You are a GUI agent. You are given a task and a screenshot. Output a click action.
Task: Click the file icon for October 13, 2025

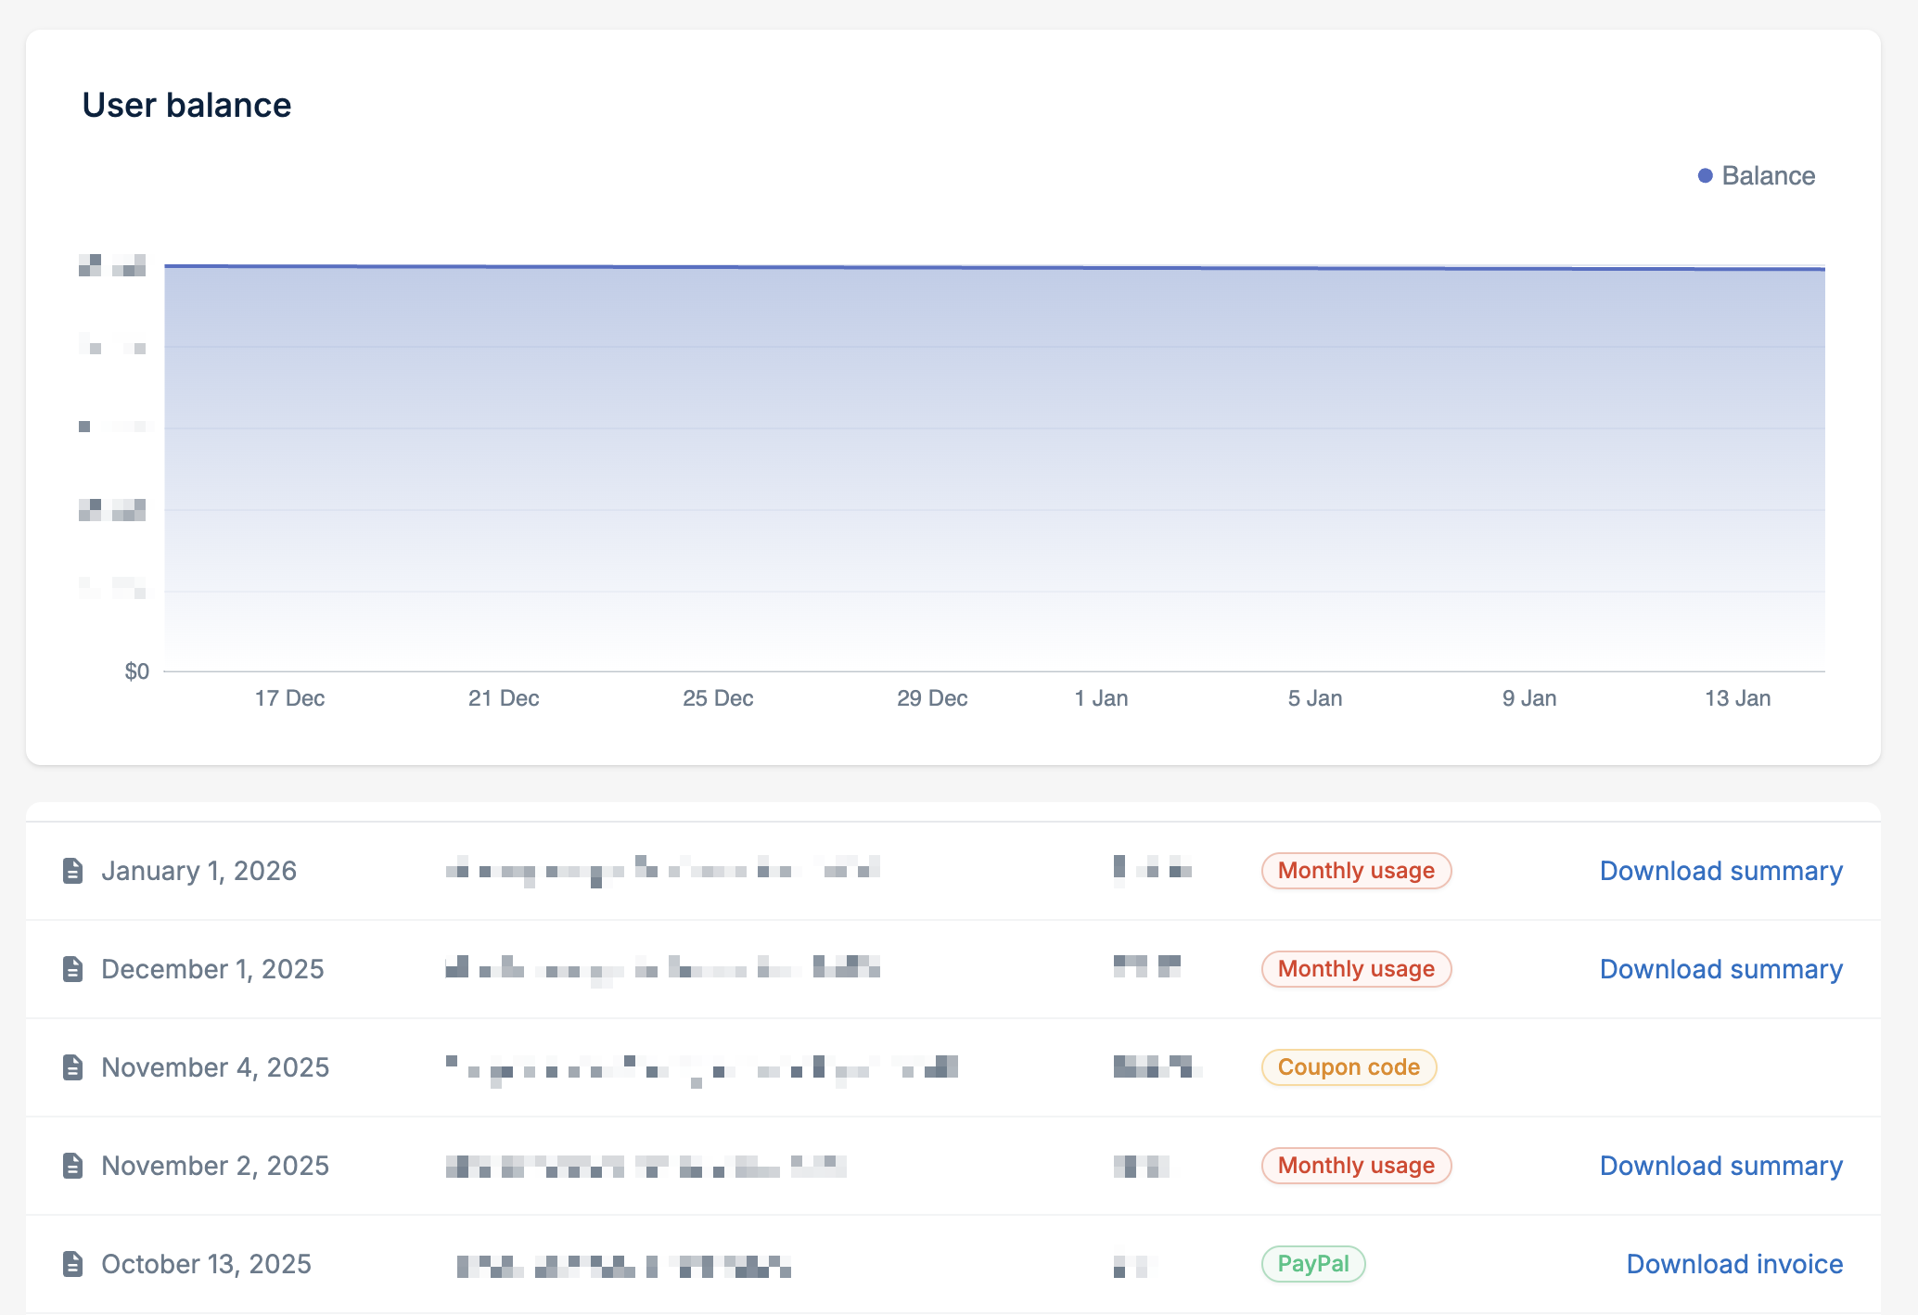pos(72,1263)
